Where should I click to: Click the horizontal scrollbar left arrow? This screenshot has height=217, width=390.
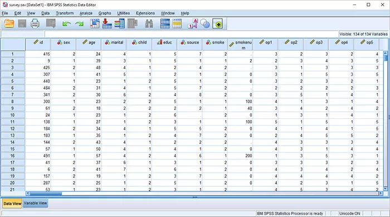[28, 194]
